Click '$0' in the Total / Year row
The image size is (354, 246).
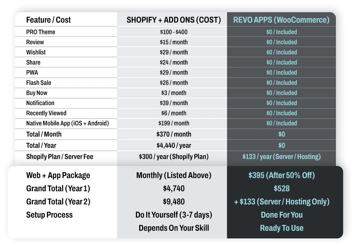[x=282, y=146]
